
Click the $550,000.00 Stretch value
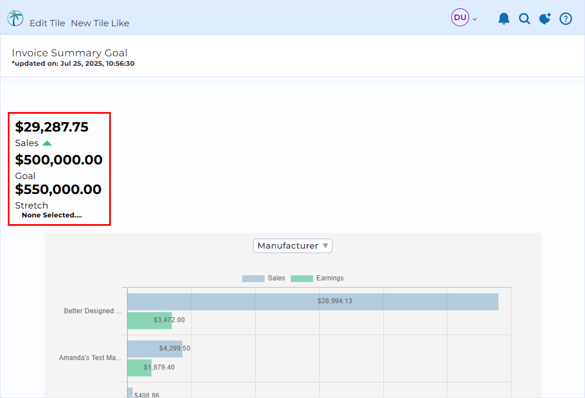(58, 190)
